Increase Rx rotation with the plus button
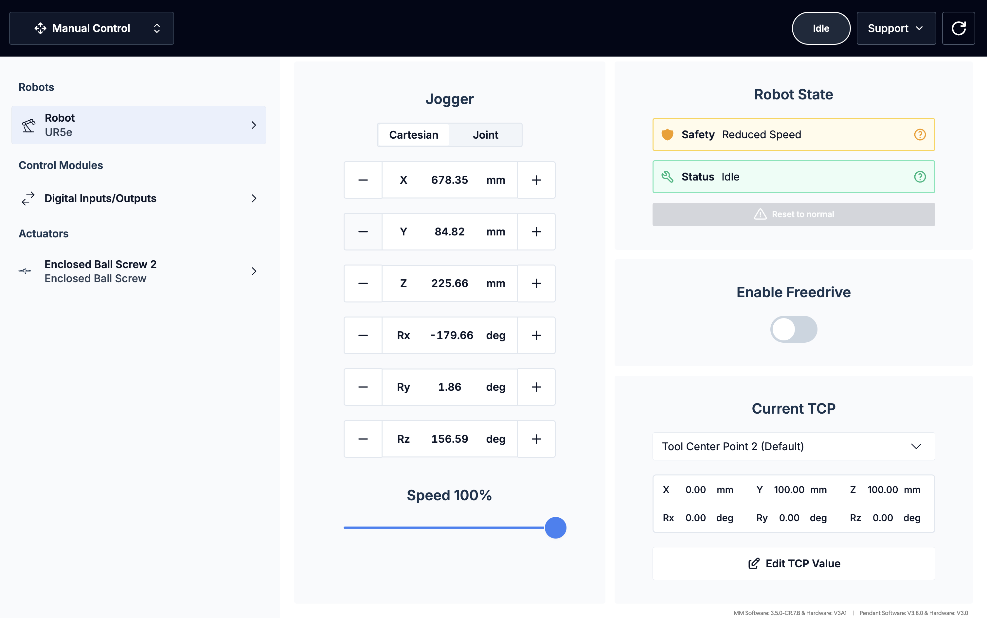The width and height of the screenshot is (987, 618). pyautogui.click(x=536, y=335)
